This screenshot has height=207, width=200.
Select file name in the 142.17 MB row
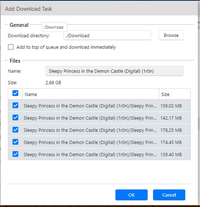click(x=90, y=118)
